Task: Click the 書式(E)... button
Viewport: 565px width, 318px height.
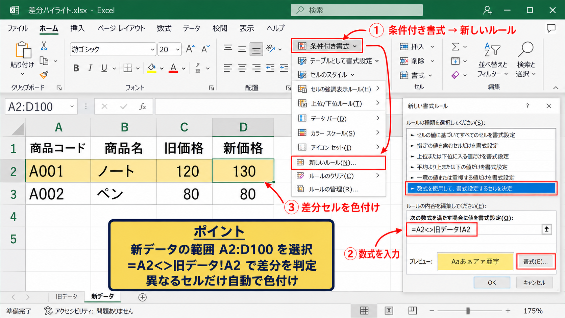Action: pos(536,262)
